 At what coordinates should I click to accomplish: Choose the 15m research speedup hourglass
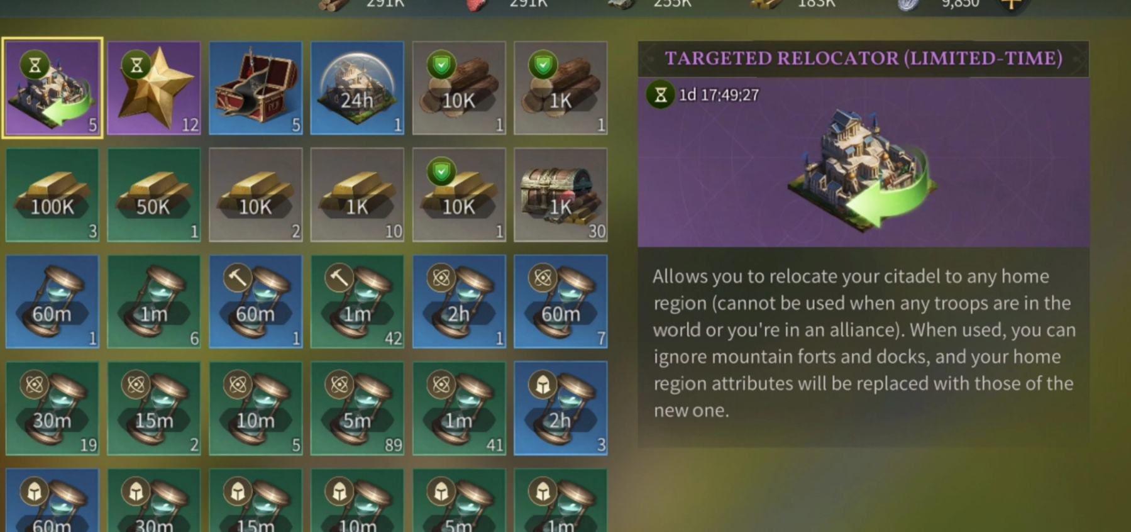pos(154,408)
